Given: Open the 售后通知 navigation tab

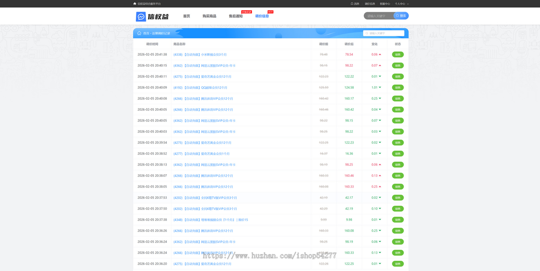Looking at the screenshot, I should pyautogui.click(x=235, y=16).
